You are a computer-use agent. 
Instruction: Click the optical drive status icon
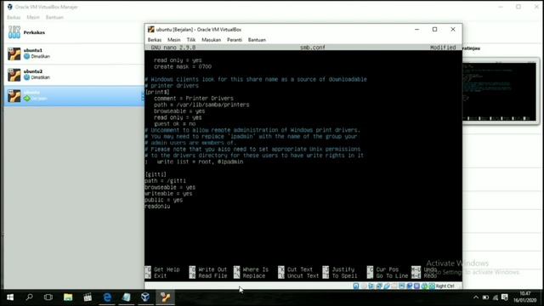click(x=364, y=286)
